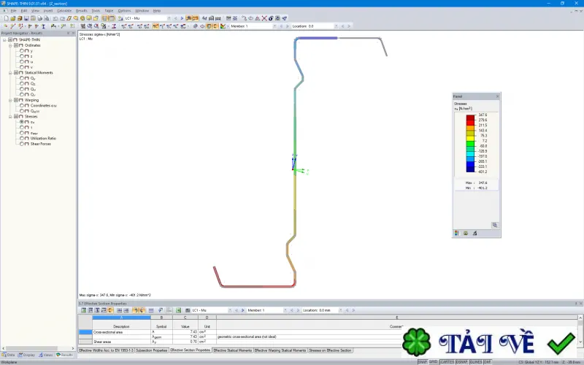Image resolution: width=584 pixels, height=365 pixels.
Task: Click the red 347.6 legend color swatch
Action: [470, 118]
